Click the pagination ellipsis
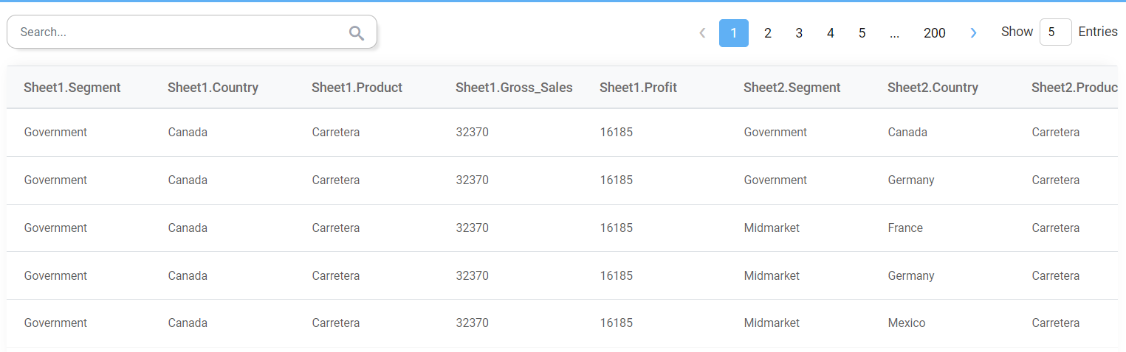1126x352 pixels. [x=894, y=33]
